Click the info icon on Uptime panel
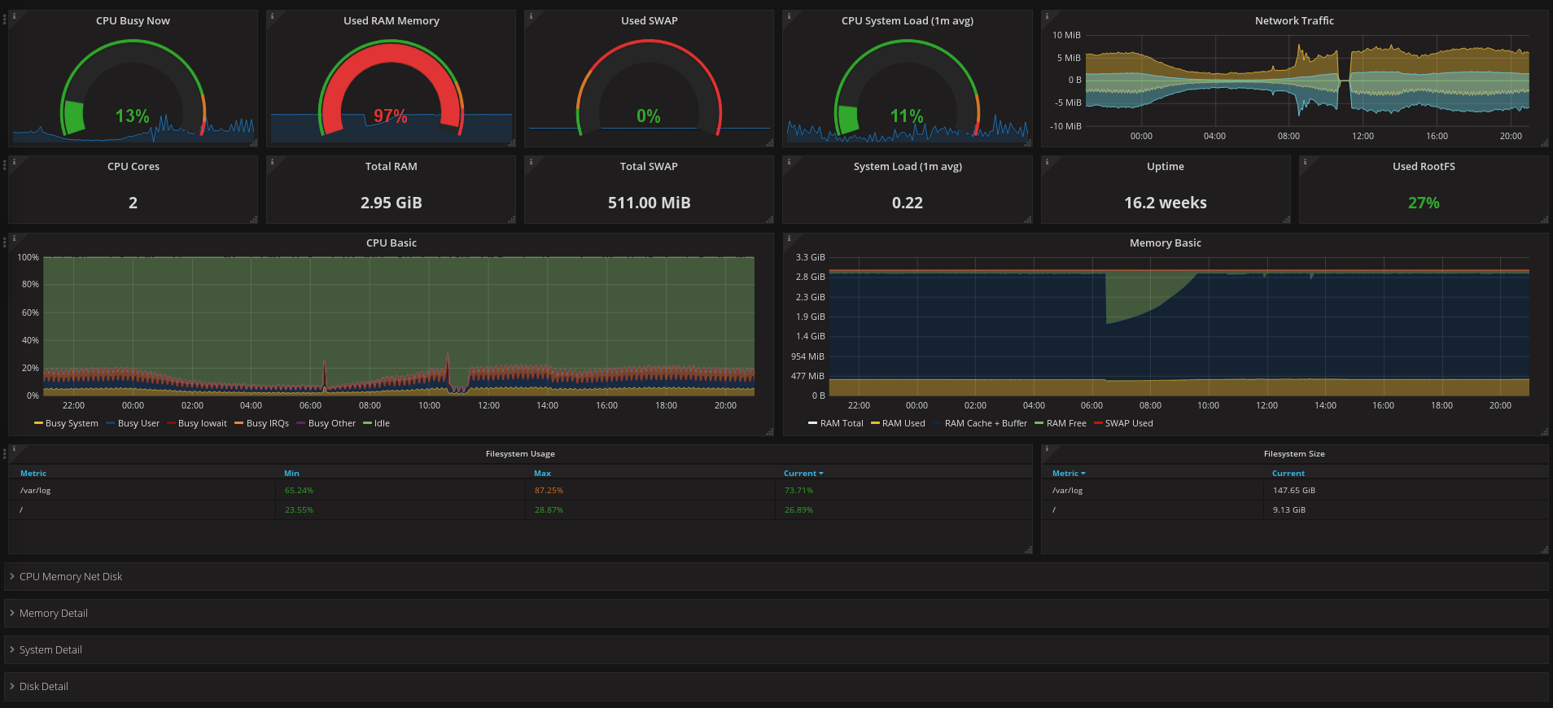1553x708 pixels. pyautogui.click(x=1047, y=161)
